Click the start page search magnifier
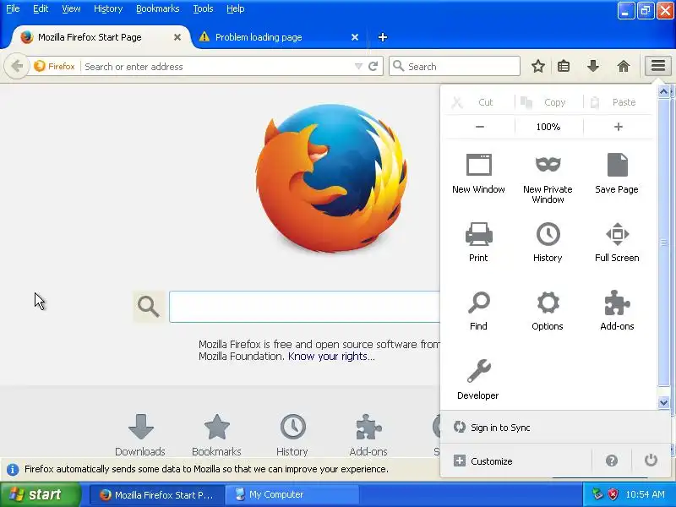Screen dimensions: 676x507 click(149, 307)
